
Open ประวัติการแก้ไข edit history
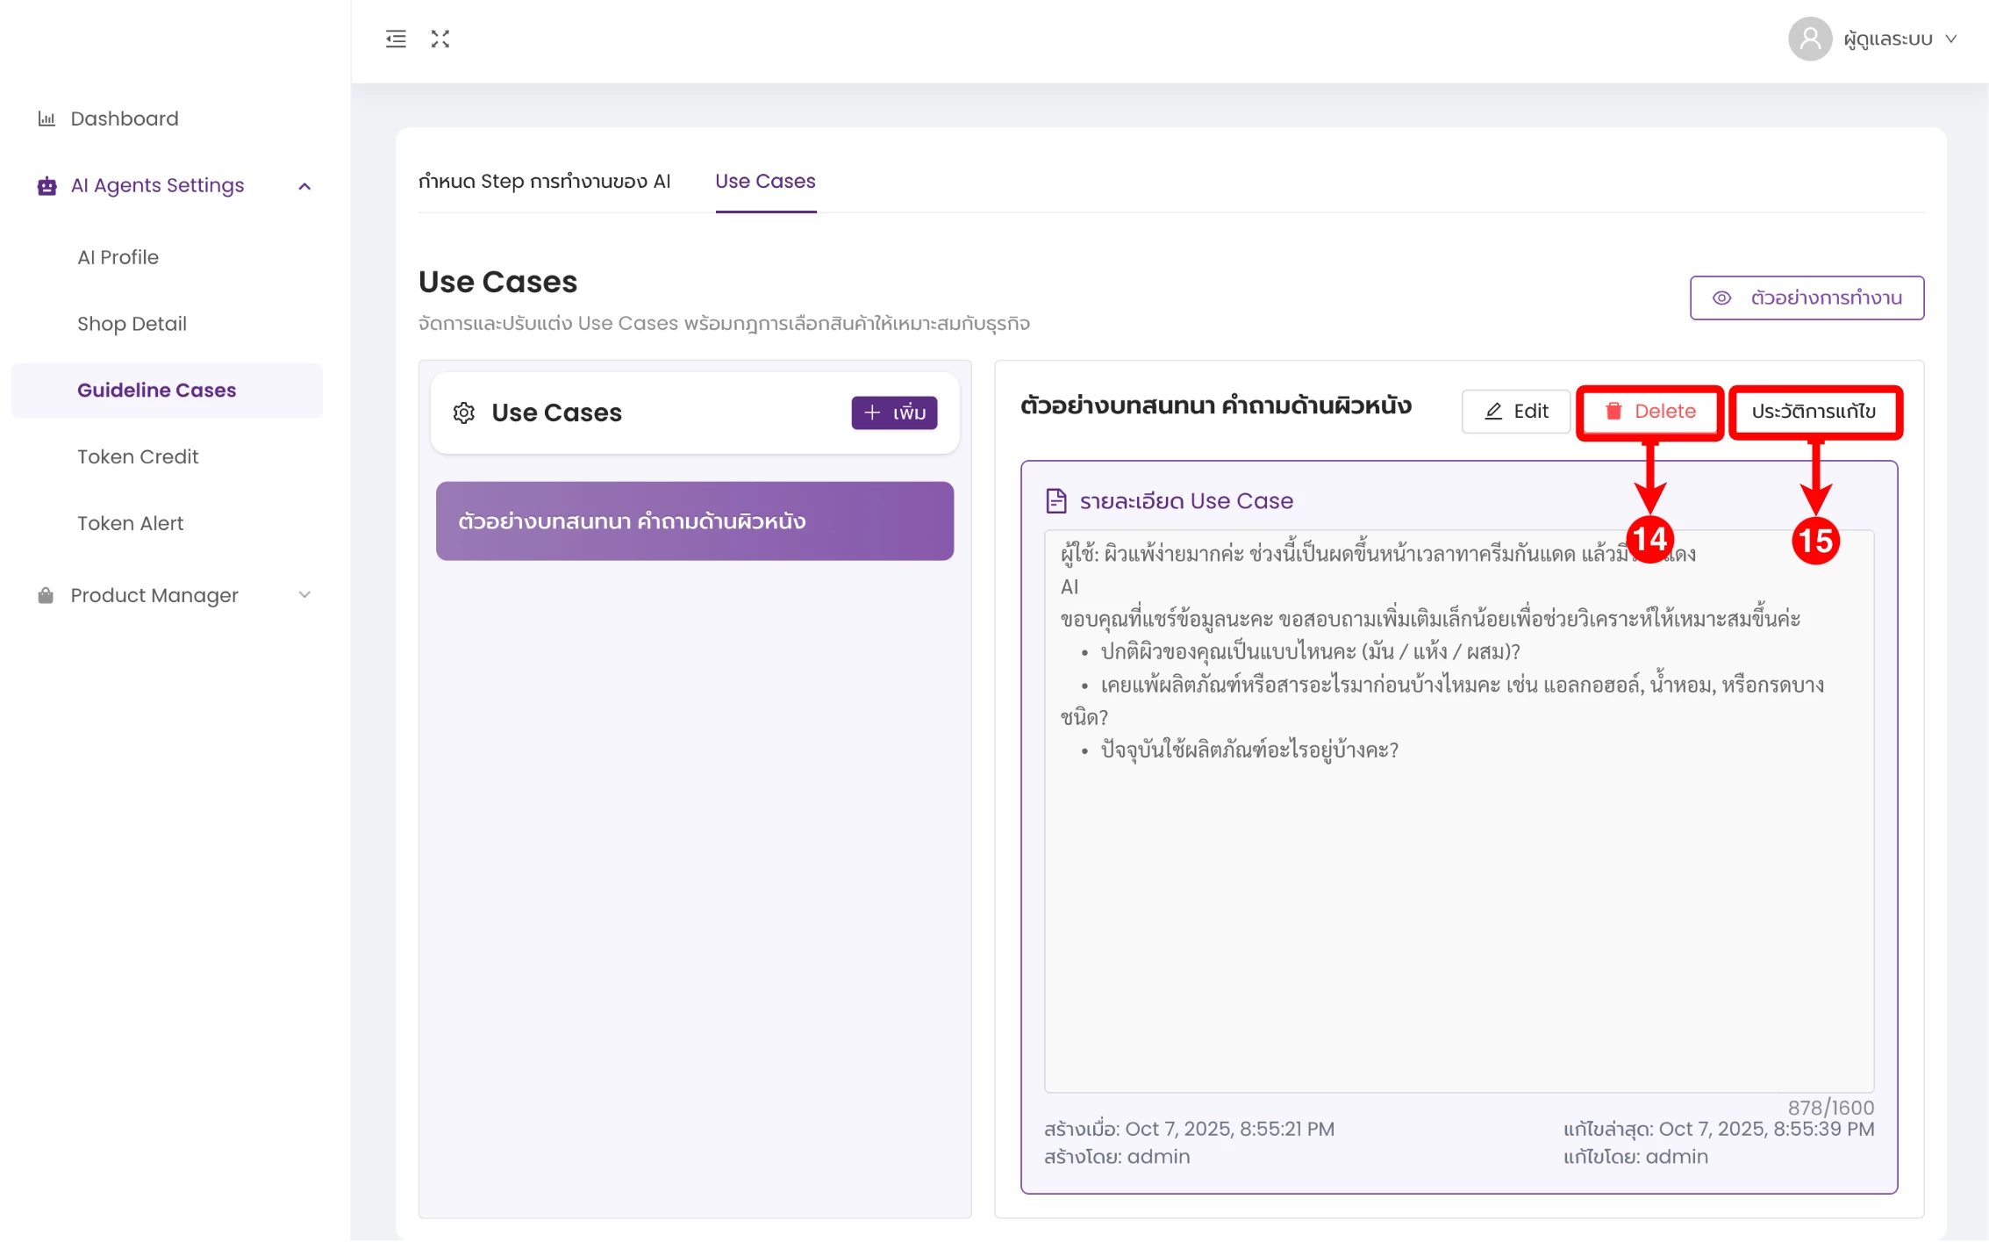(1814, 412)
